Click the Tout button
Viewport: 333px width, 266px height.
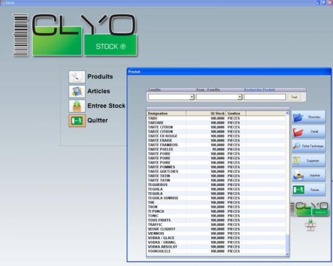click(294, 97)
